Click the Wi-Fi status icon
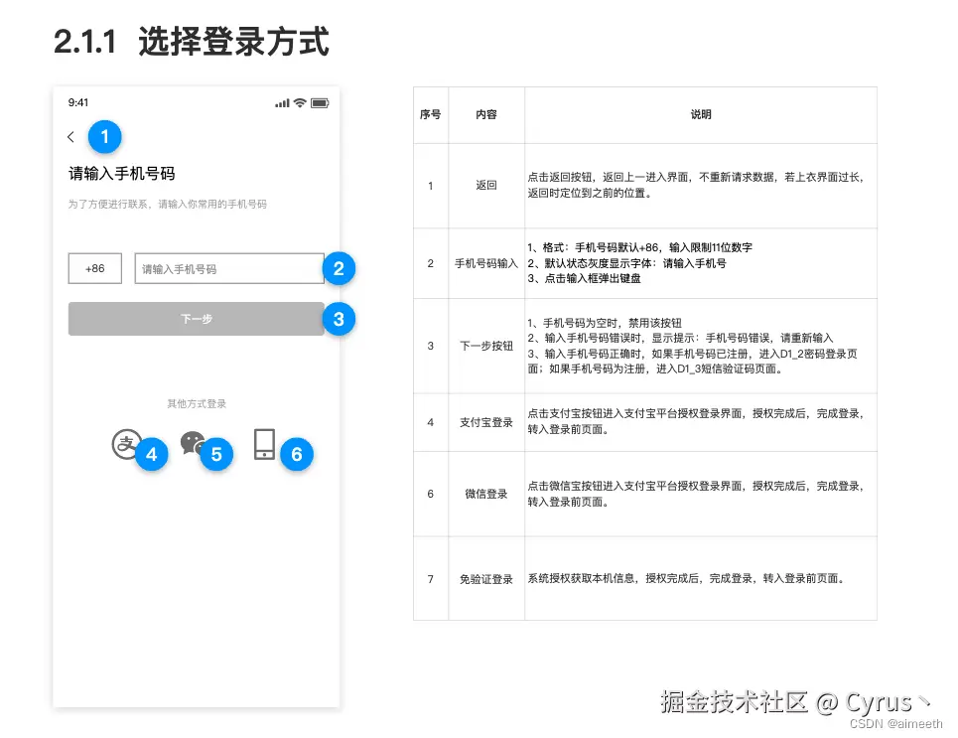The width and height of the screenshot is (958, 738). (x=300, y=102)
